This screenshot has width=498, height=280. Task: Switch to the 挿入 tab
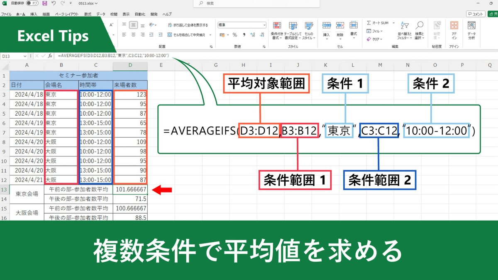tap(34, 14)
